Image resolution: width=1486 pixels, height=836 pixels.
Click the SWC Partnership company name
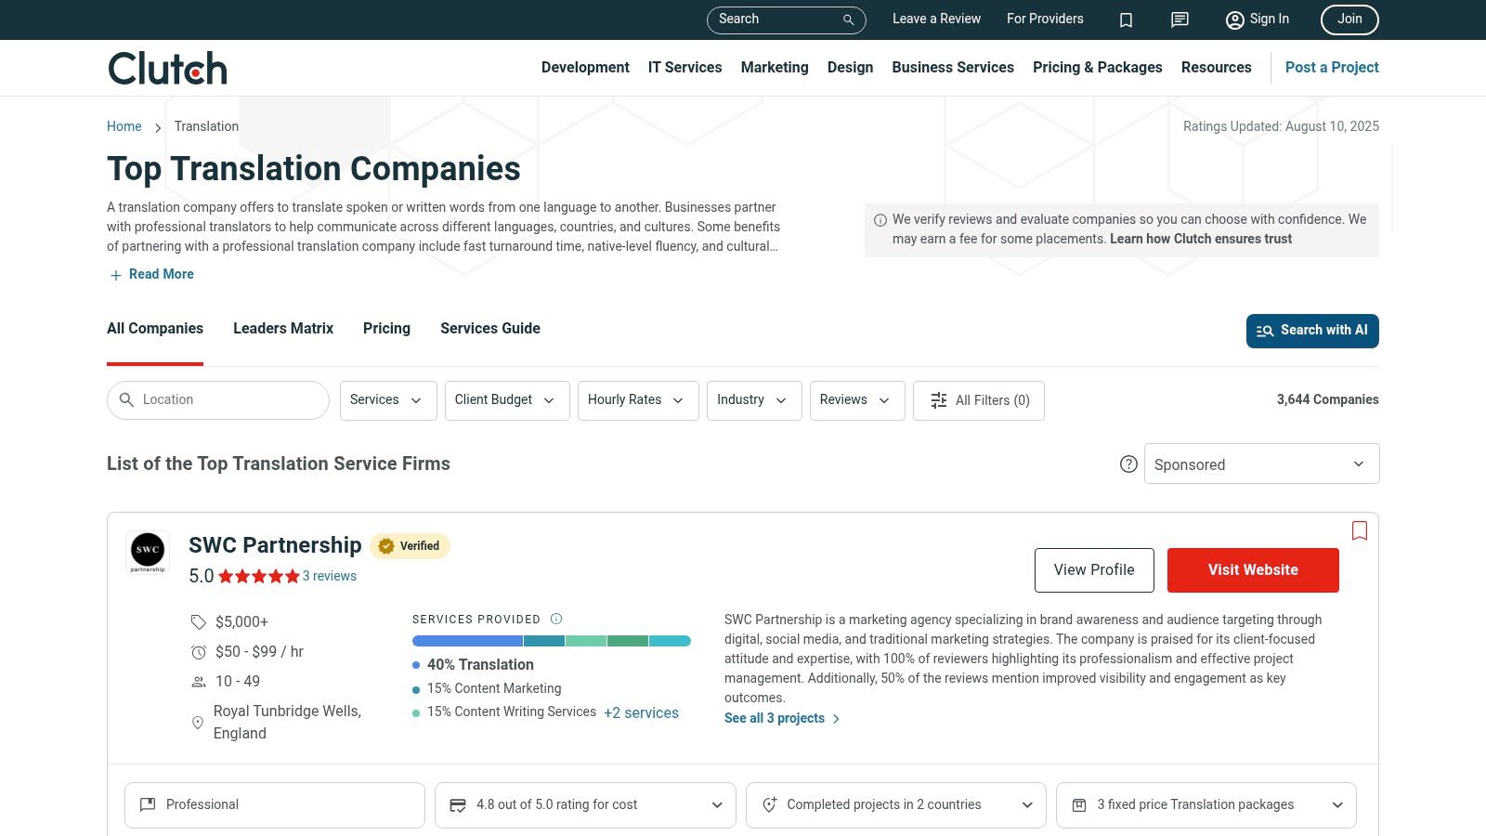[275, 545]
